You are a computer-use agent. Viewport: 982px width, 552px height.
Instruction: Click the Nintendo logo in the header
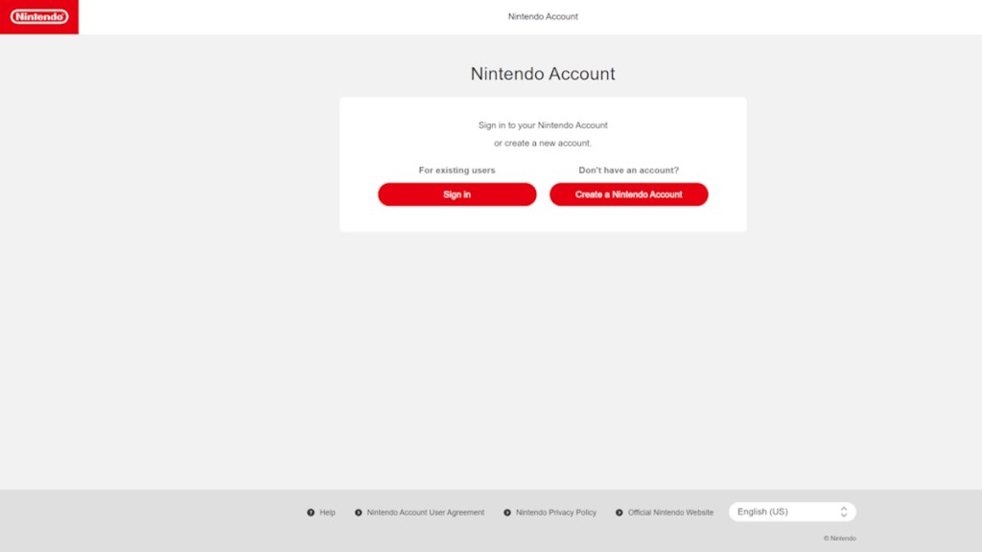coord(38,17)
